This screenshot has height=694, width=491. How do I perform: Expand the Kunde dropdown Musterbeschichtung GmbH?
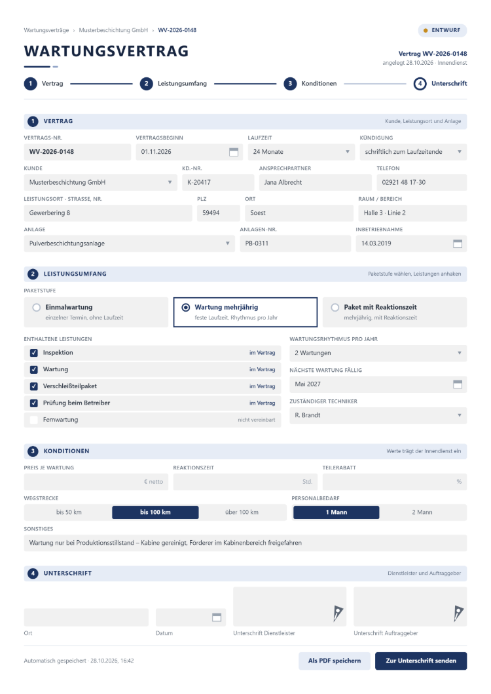tap(101, 183)
